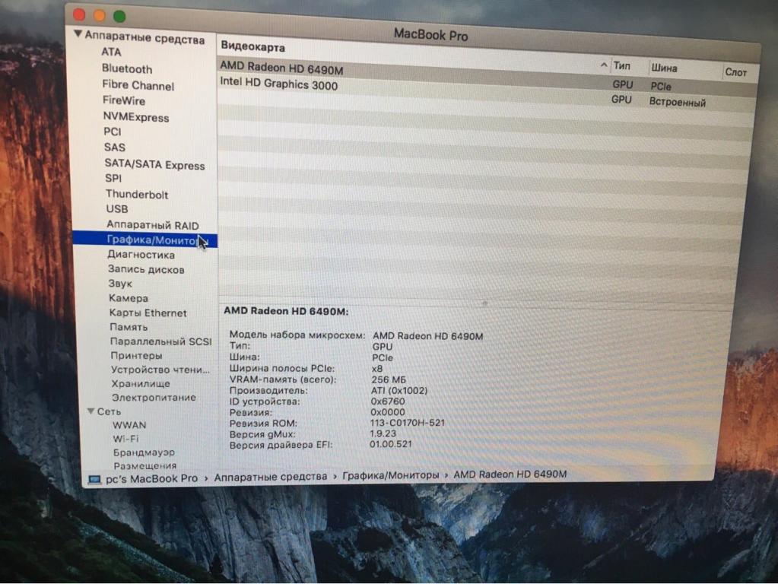Close the MacBook Pro window
This screenshot has width=778, height=584.
(79, 14)
